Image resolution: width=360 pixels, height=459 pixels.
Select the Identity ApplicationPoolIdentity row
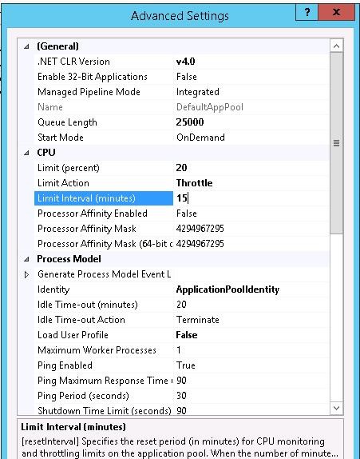(x=181, y=289)
